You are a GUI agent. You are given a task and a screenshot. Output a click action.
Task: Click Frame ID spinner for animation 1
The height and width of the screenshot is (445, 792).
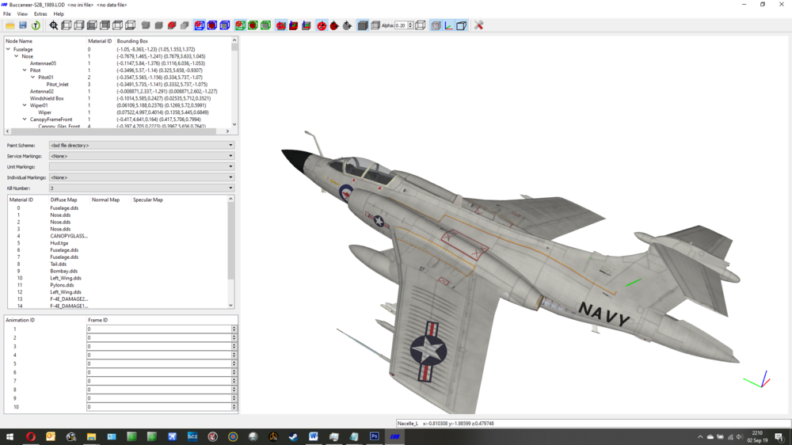click(234, 329)
